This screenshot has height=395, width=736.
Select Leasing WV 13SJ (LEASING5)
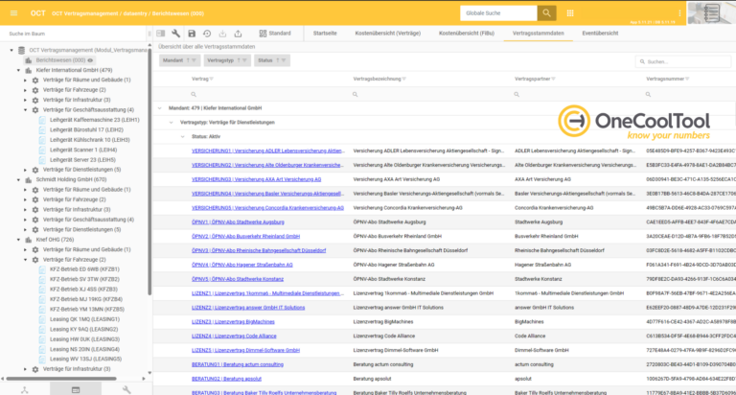click(x=85, y=360)
